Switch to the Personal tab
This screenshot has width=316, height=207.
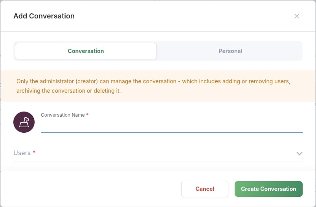(x=230, y=51)
